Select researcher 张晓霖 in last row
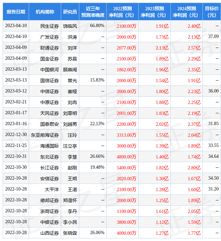Viewport: 221px width, 241px height. [70, 233]
